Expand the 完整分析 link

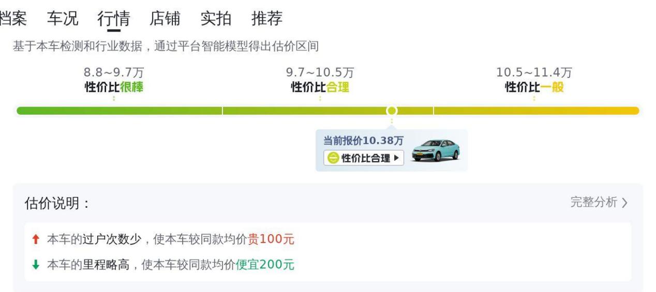tap(593, 203)
